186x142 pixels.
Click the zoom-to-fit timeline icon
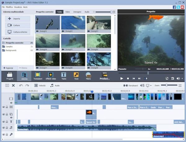[180, 85]
